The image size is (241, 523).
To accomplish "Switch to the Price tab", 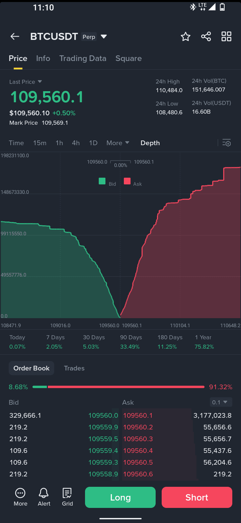I will (x=18, y=58).
